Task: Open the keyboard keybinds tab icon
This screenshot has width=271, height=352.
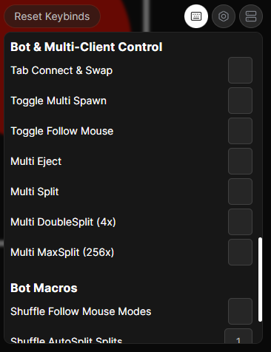Action: (x=196, y=16)
